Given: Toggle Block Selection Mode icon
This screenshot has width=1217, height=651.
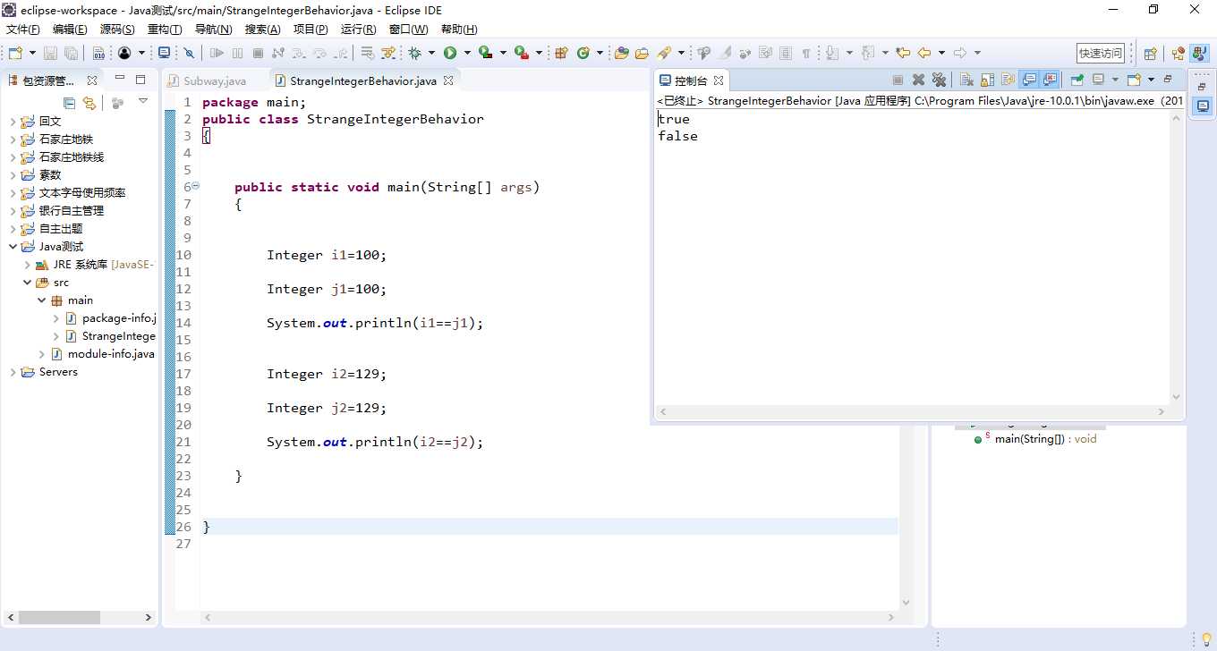Looking at the screenshot, I should 786,53.
